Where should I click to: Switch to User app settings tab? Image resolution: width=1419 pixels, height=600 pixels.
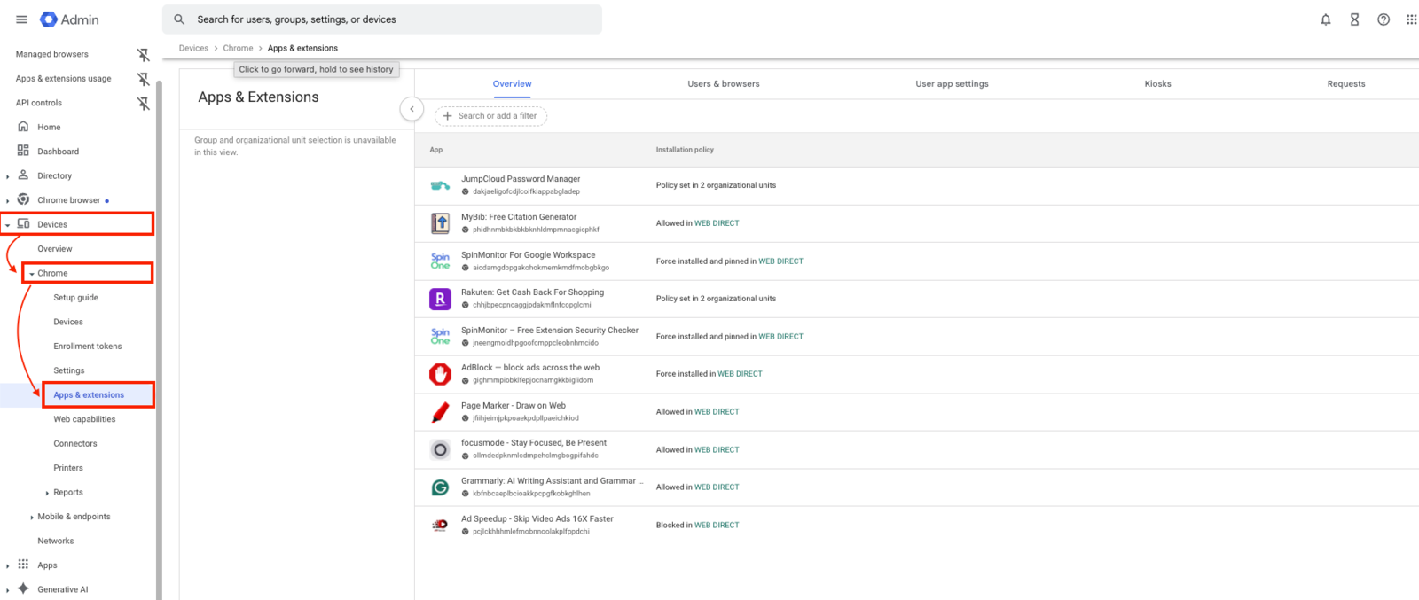(952, 83)
